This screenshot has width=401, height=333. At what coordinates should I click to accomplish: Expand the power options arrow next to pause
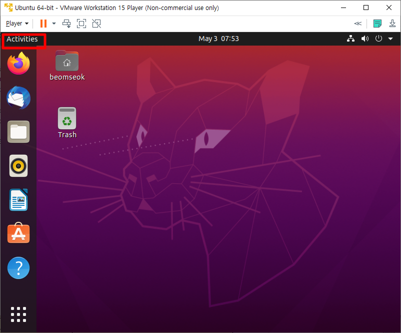pyautogui.click(x=54, y=24)
